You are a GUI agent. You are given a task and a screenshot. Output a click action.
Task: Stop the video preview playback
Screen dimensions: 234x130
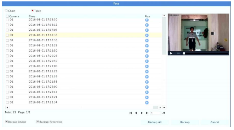click(x=178, y=53)
